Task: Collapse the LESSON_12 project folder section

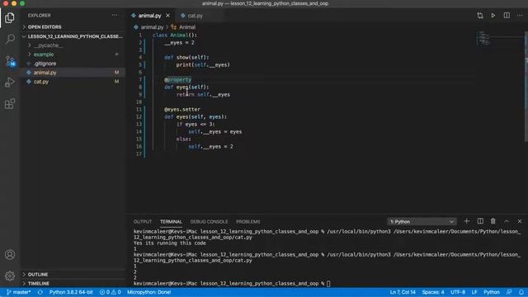Action: [x=73, y=36]
